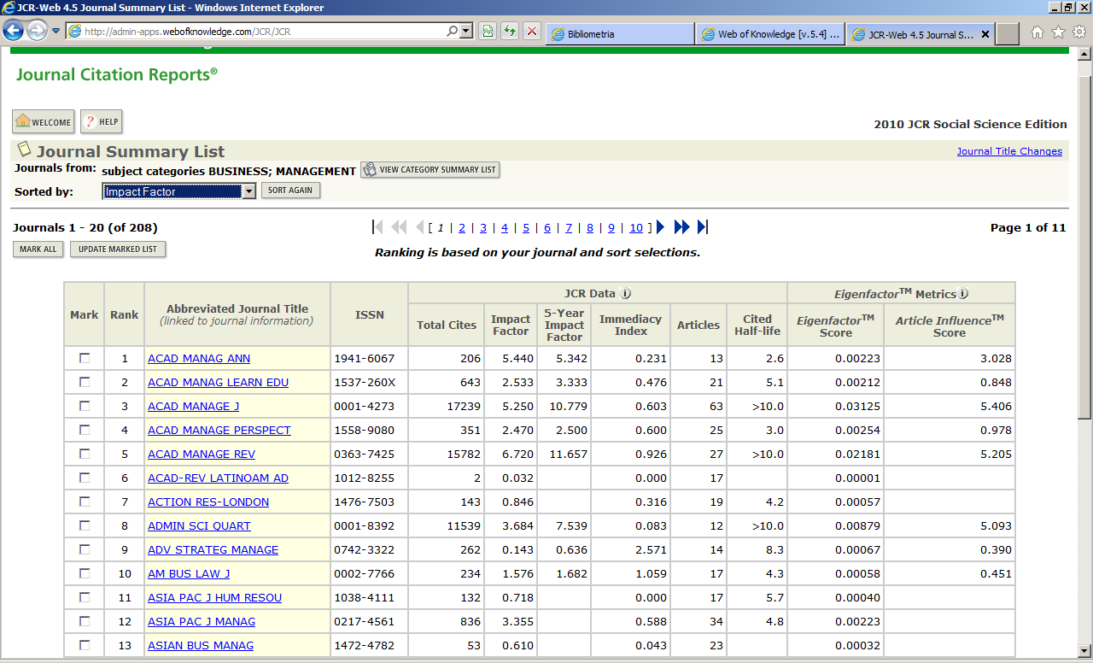The height and width of the screenshot is (663, 1093).
Task: Open address bar autocomplete dropdown arrow
Action: pyautogui.click(x=466, y=31)
